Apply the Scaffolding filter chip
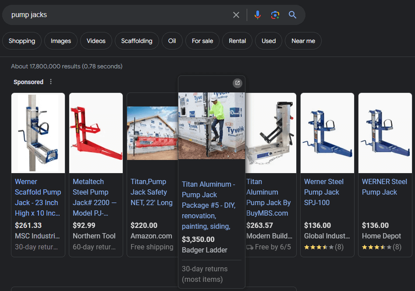Image resolution: width=415 pixels, height=291 pixels. (137, 41)
